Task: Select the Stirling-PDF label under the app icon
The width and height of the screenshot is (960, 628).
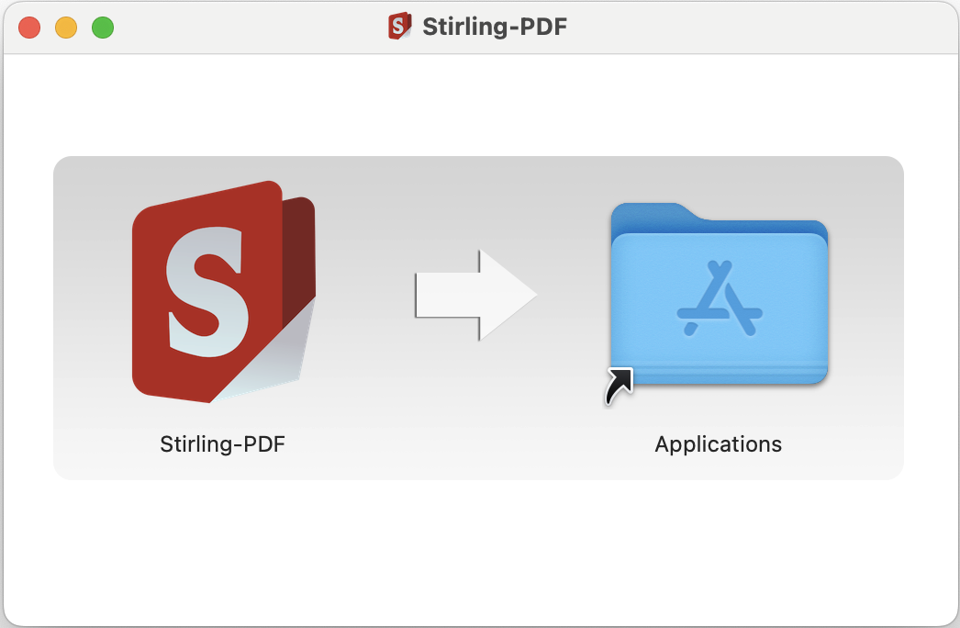Action: tap(223, 444)
